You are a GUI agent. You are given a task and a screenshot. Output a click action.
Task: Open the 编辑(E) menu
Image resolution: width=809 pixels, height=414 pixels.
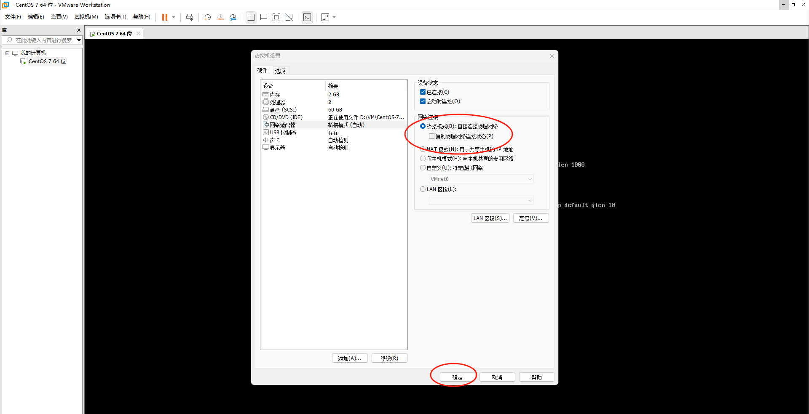point(36,17)
